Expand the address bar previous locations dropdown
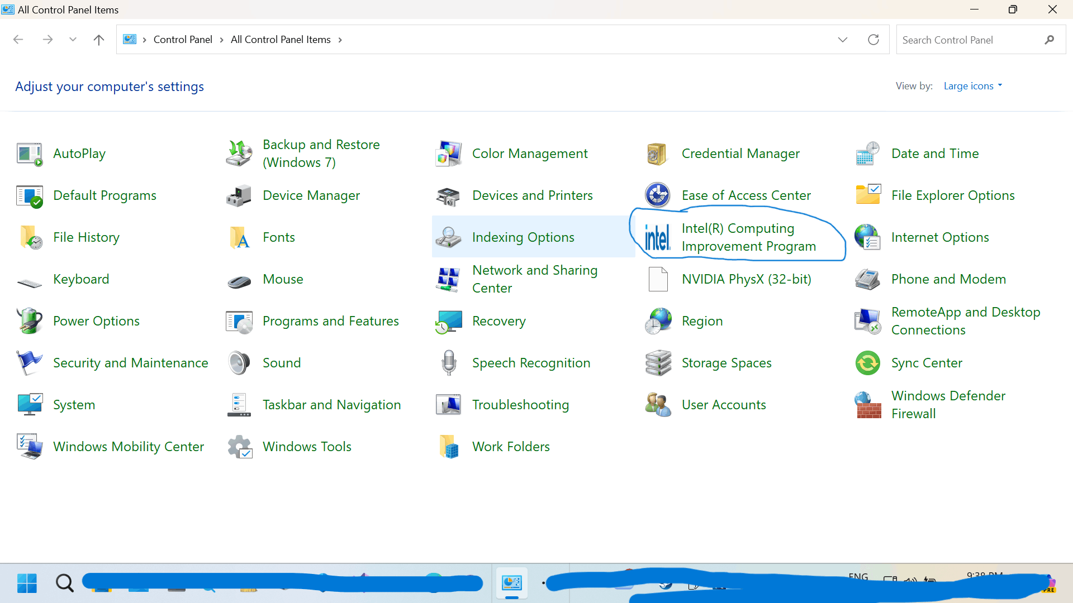 click(x=842, y=39)
